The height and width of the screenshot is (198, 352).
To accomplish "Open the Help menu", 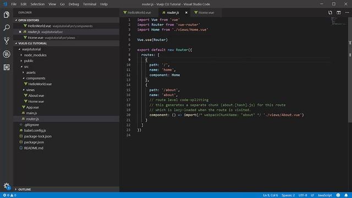I will click(x=104, y=4).
